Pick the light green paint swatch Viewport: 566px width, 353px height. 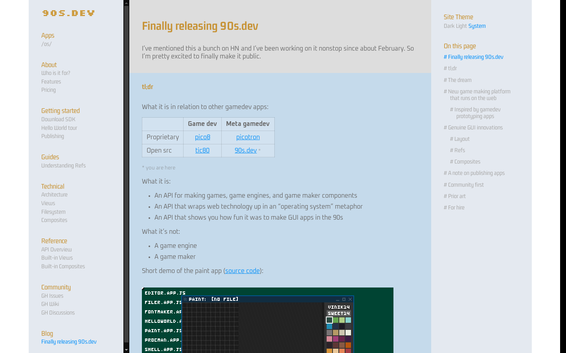(342, 320)
